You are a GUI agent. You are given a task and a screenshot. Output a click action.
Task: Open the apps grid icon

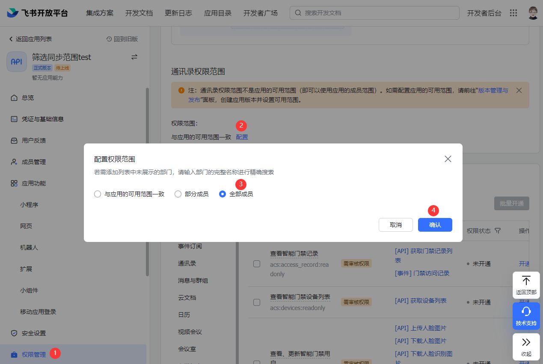(513, 13)
